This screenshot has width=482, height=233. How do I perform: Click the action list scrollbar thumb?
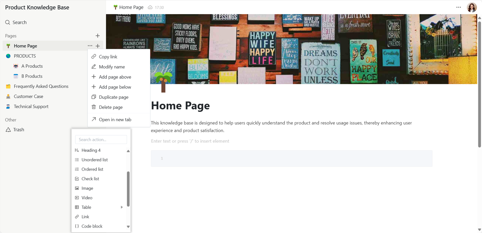coord(128,189)
